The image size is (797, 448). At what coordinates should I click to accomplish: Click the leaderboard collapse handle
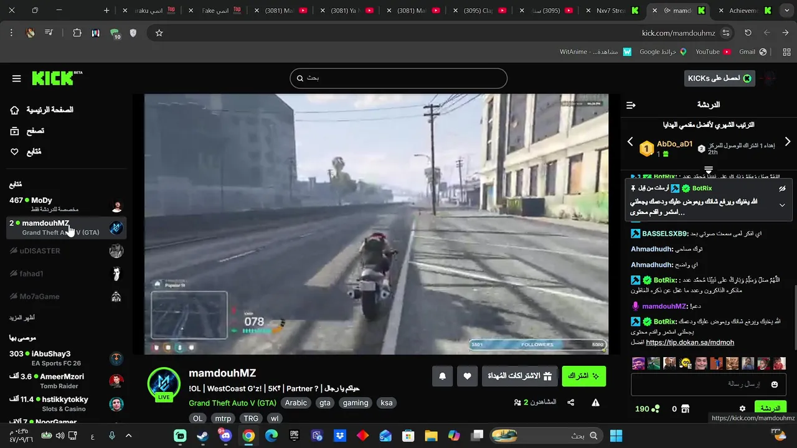pyautogui.click(x=709, y=169)
